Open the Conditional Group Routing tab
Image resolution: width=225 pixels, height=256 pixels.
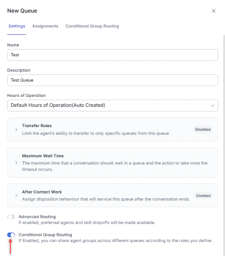(x=92, y=26)
